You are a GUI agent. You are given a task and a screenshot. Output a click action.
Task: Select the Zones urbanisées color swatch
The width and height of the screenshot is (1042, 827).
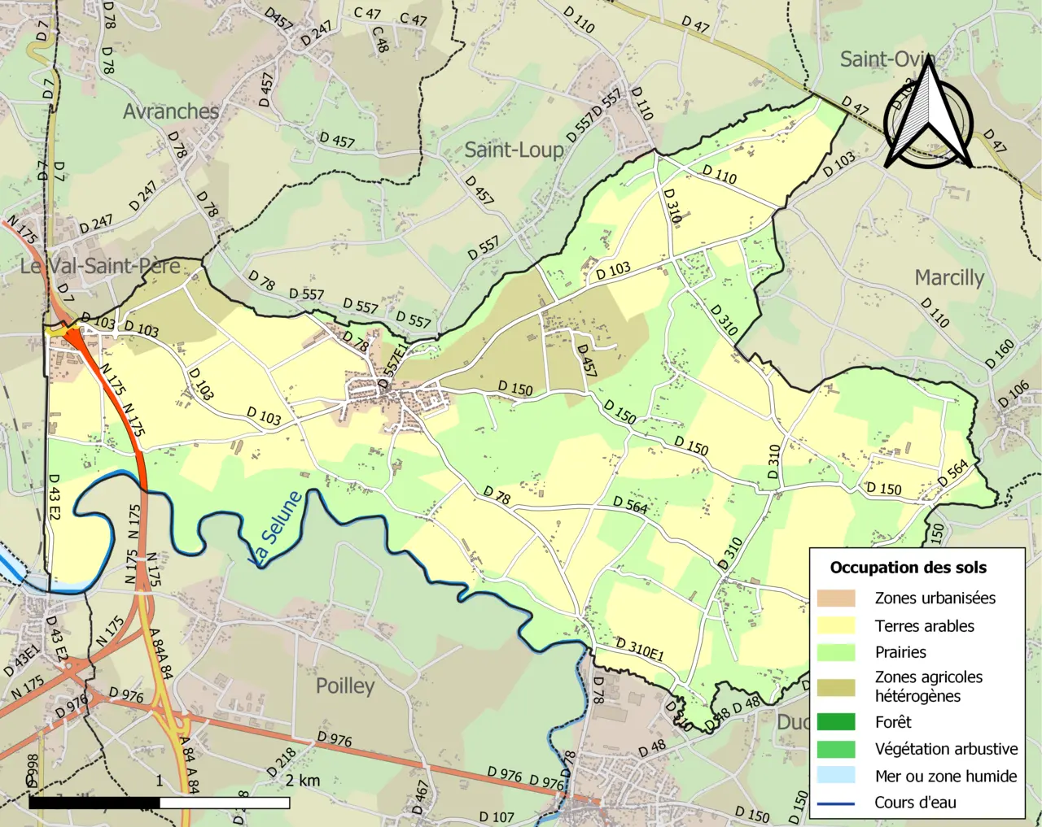tap(836, 598)
